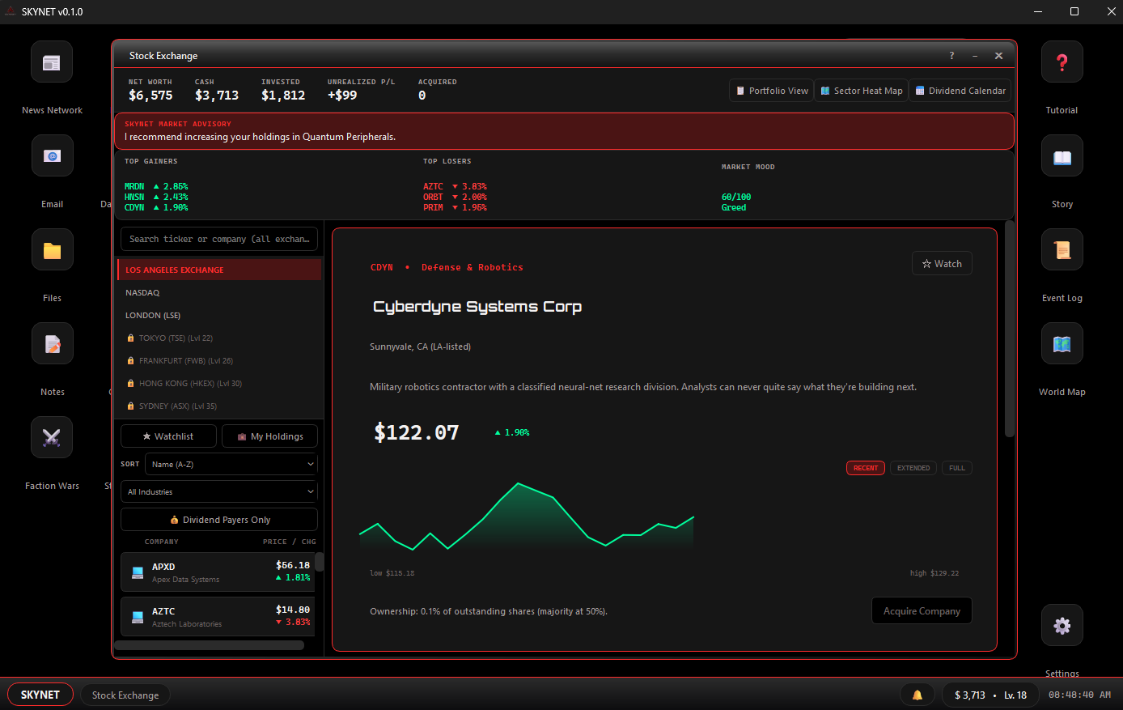Show My Holdings filter
This screenshot has height=710, width=1123.
[269, 436]
